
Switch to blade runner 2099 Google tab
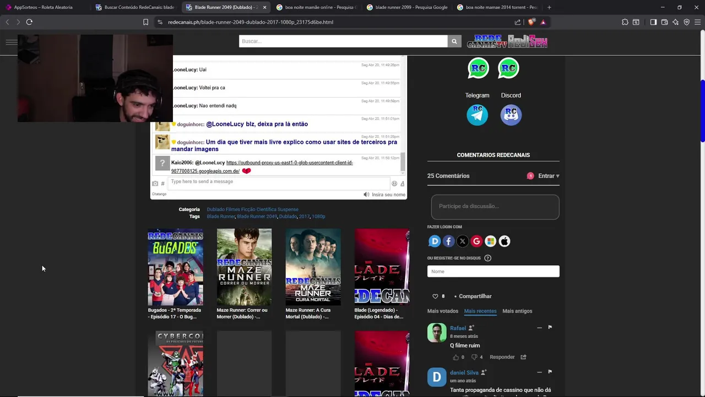tap(407, 7)
